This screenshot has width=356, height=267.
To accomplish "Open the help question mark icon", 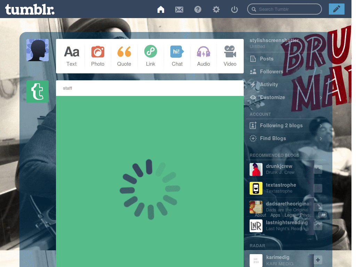I will pyautogui.click(x=198, y=9).
